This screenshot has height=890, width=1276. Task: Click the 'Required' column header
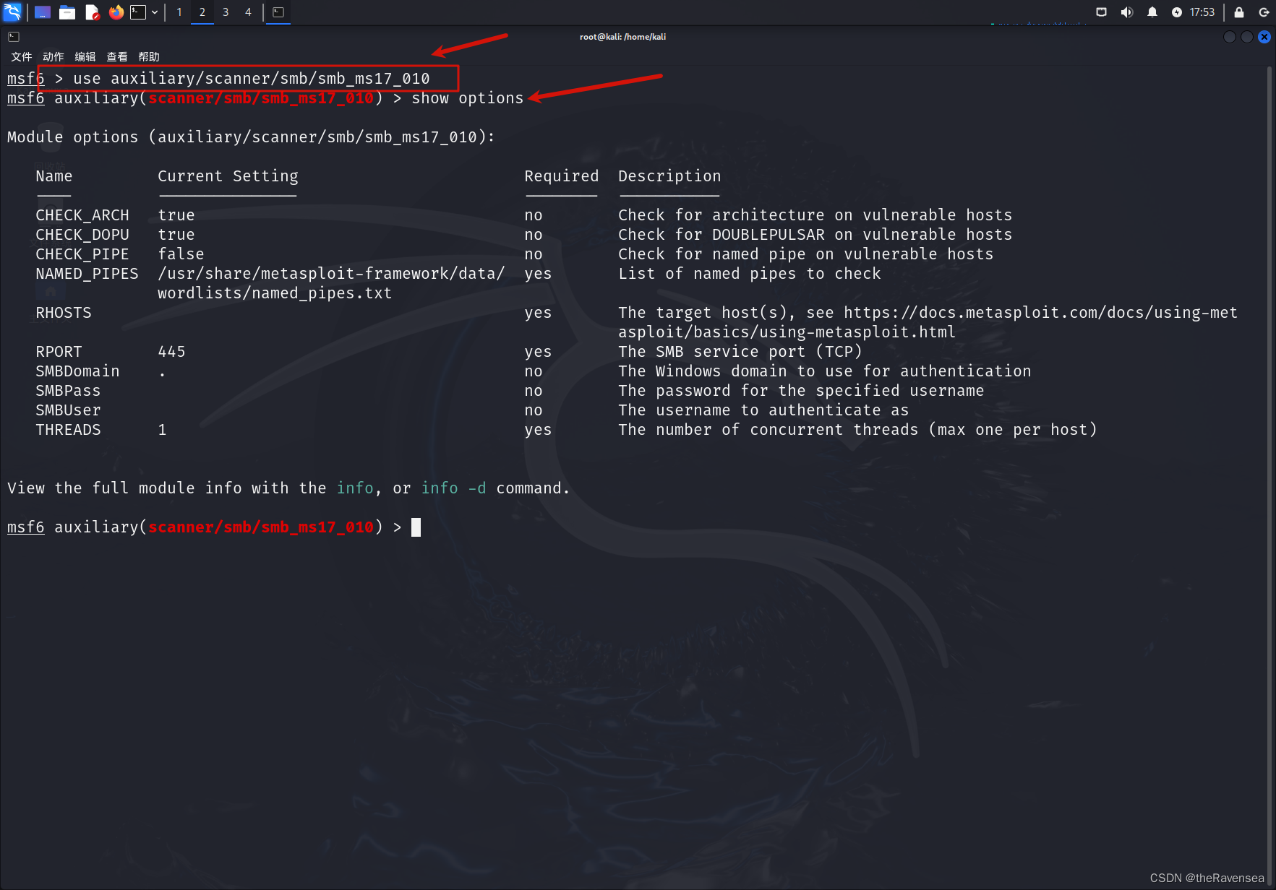tap(561, 176)
